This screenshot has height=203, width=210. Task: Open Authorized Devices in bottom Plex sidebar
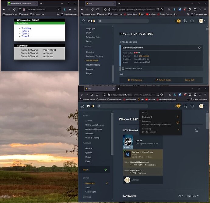coord(93,129)
